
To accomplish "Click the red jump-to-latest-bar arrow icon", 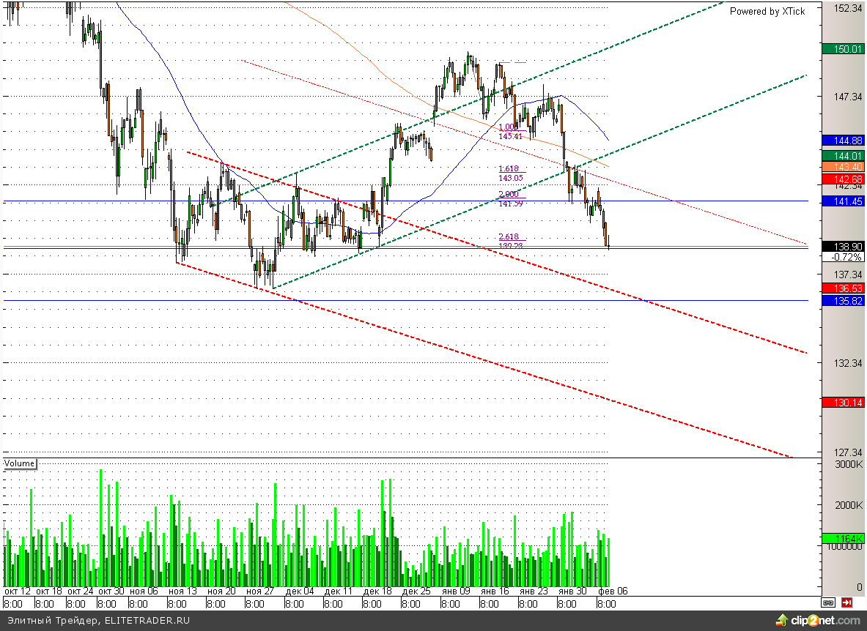I will pos(847,603).
